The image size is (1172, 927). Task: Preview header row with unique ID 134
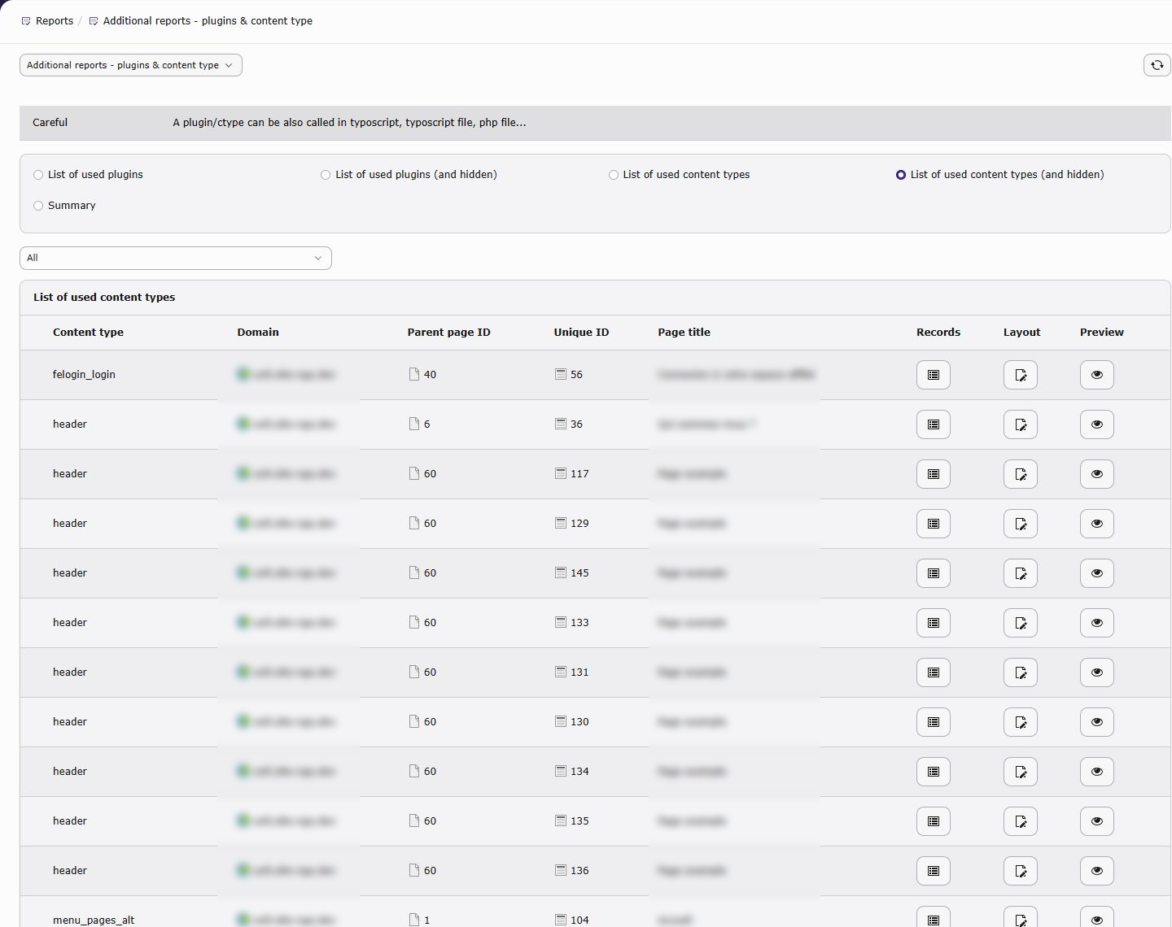pos(1097,772)
